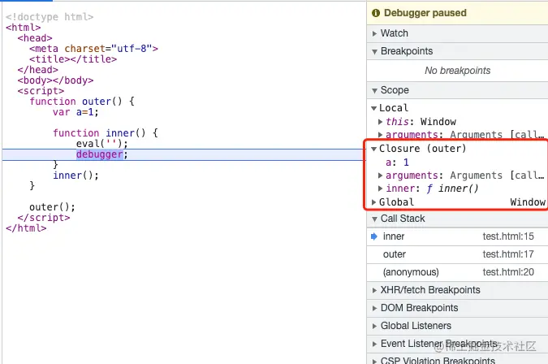The width and height of the screenshot is (548, 364).
Task: Expand the 'inner: f inner()' entry
Action: tap(380, 188)
